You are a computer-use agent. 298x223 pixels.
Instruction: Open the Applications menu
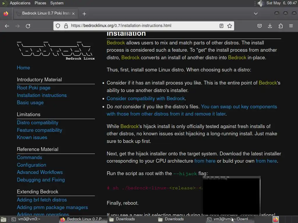pyautogui.click(x=20, y=3)
